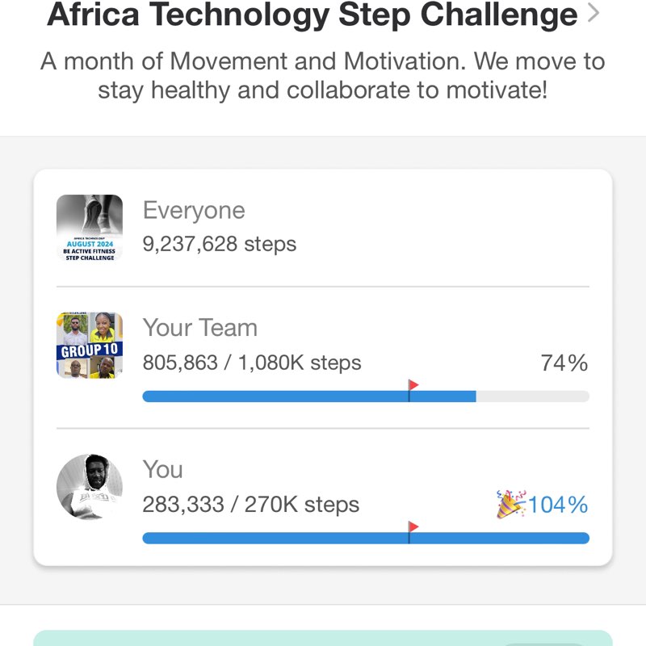Tap the 9,237,628 steps total
Image resolution: width=646 pixels, height=646 pixels.
220,244
